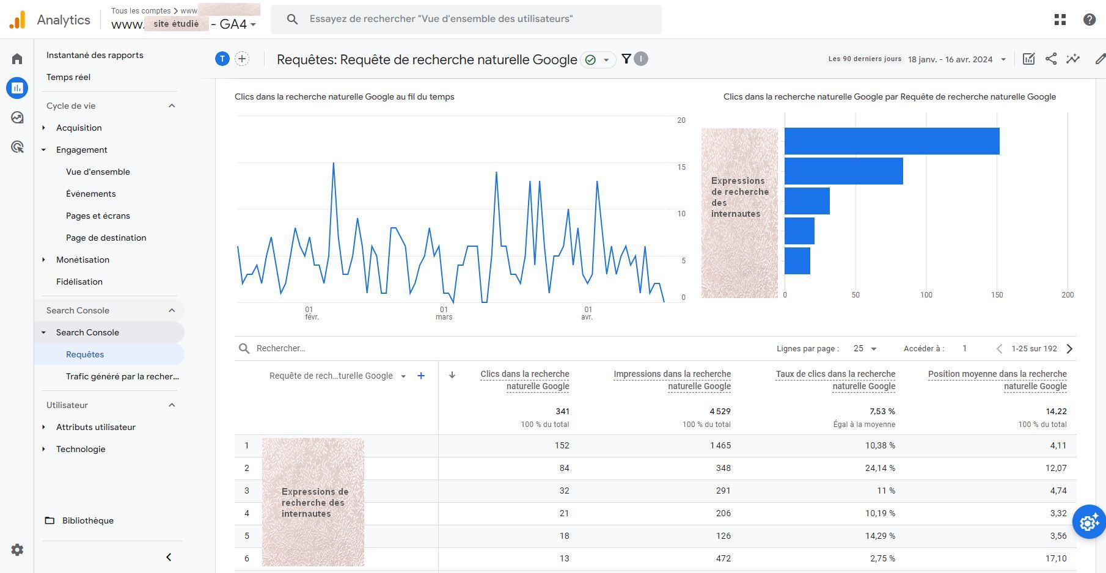Sort by Clics dans la recherche column

[x=525, y=380]
